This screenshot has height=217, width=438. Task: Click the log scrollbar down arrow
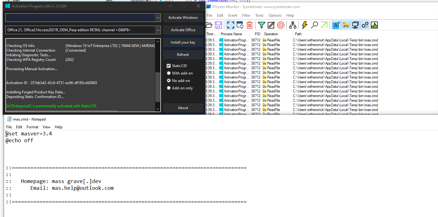pyautogui.click(x=158, y=109)
